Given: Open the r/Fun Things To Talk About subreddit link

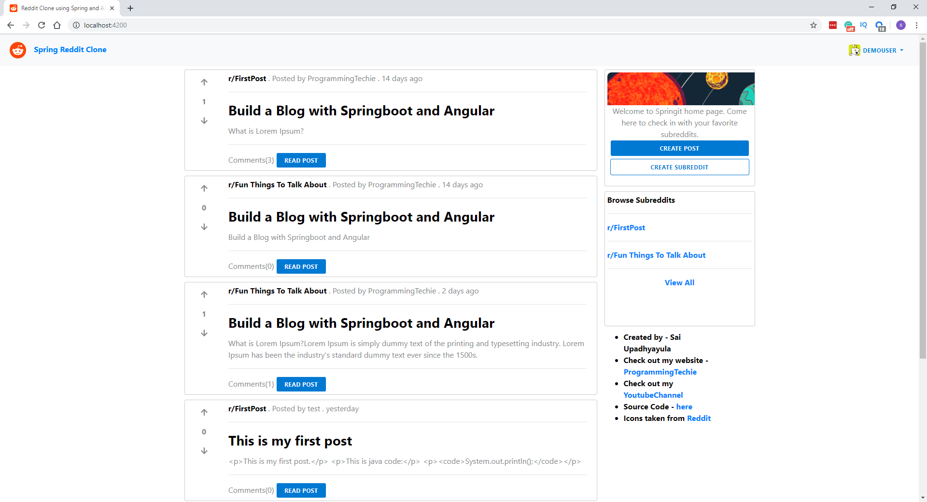Looking at the screenshot, I should point(656,255).
